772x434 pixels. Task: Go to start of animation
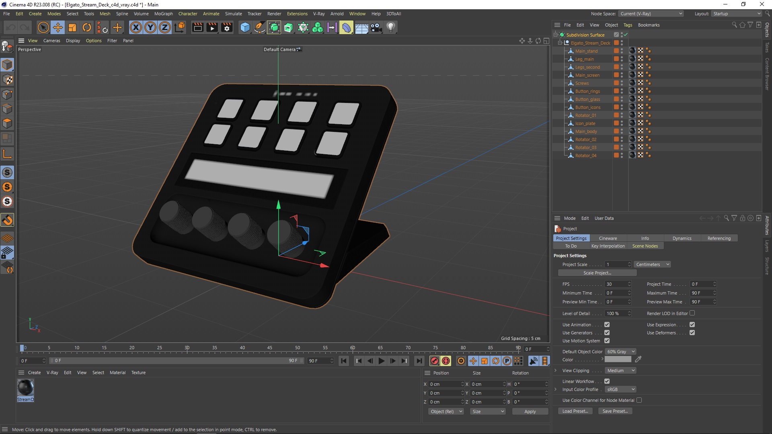(344, 361)
